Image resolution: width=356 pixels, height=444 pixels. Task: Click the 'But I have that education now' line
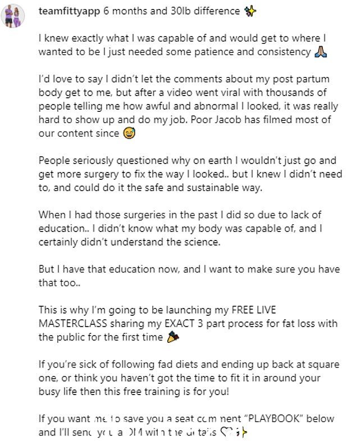tap(189, 269)
